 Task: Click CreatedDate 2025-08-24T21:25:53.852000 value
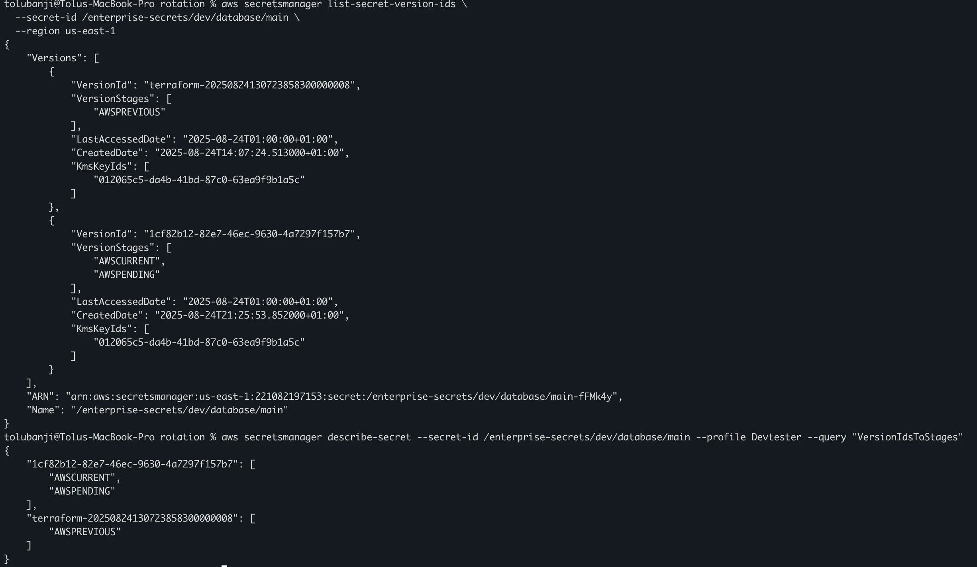pyautogui.click(x=249, y=315)
